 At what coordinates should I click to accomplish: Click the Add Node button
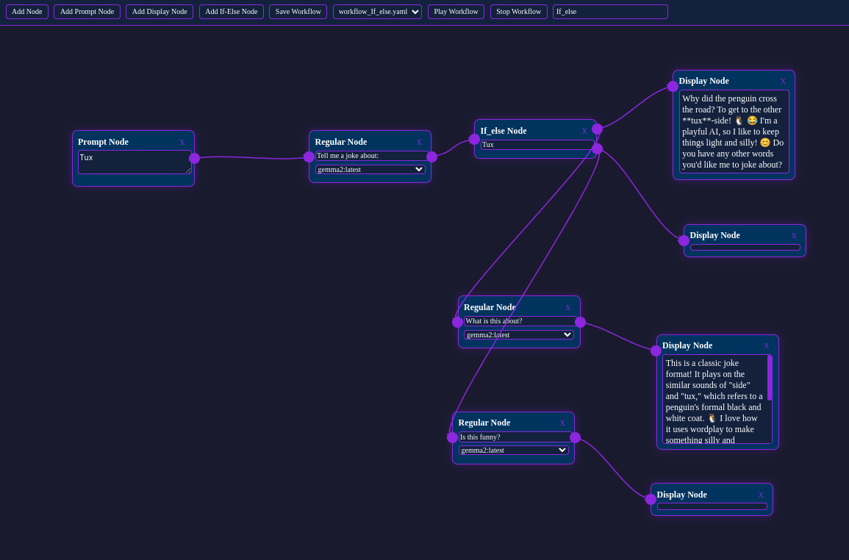[27, 11]
